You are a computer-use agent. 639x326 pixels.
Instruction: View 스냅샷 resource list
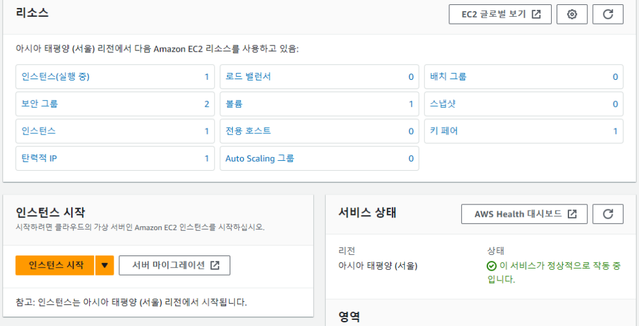[443, 104]
